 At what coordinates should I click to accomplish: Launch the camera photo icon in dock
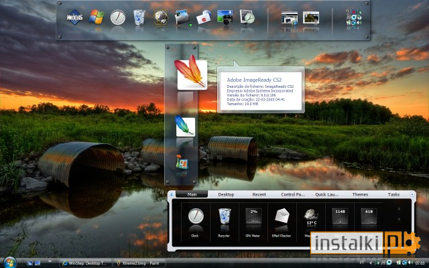pyautogui.click(x=225, y=17)
